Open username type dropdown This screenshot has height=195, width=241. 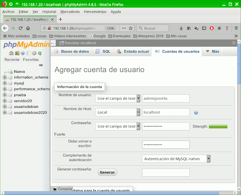click(117, 98)
